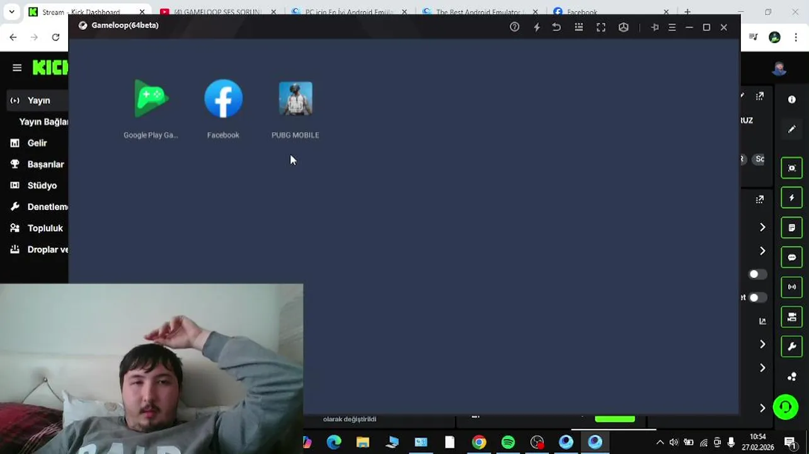This screenshot has width=809, height=454.
Task: Click the Kick camera layout icon
Action: [792, 317]
